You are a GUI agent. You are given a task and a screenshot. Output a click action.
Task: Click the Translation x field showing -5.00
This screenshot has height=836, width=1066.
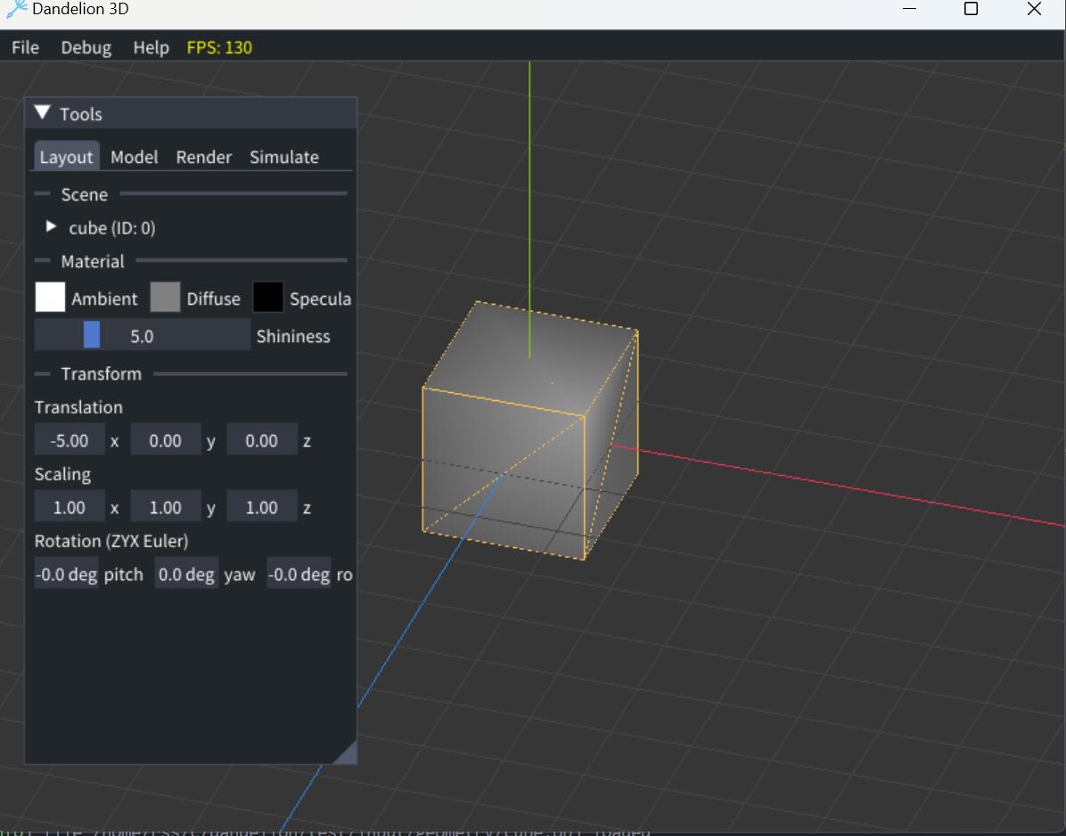click(x=70, y=440)
